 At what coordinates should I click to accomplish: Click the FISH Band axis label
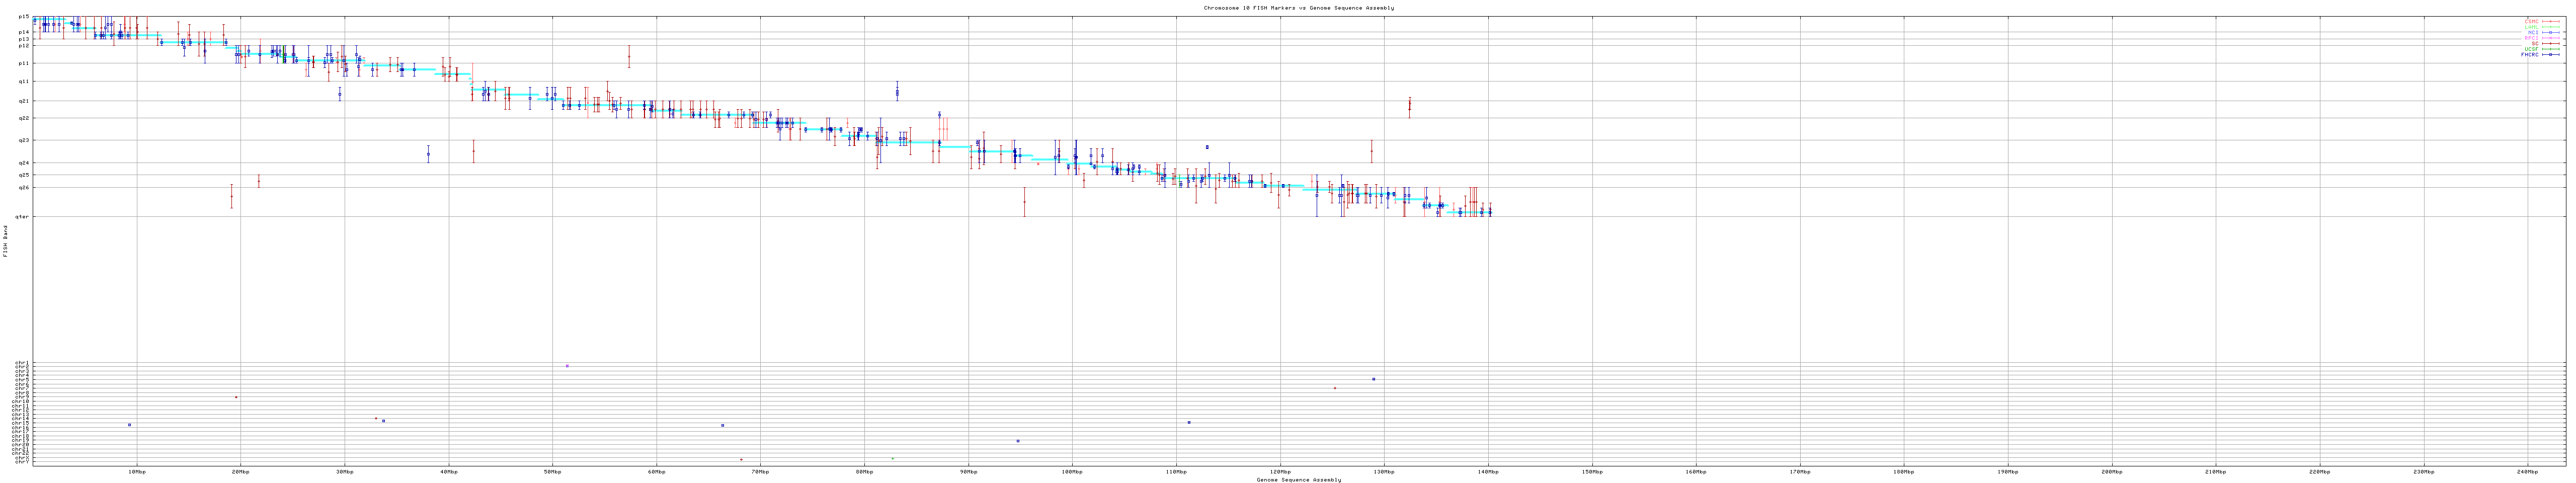tap(5, 241)
